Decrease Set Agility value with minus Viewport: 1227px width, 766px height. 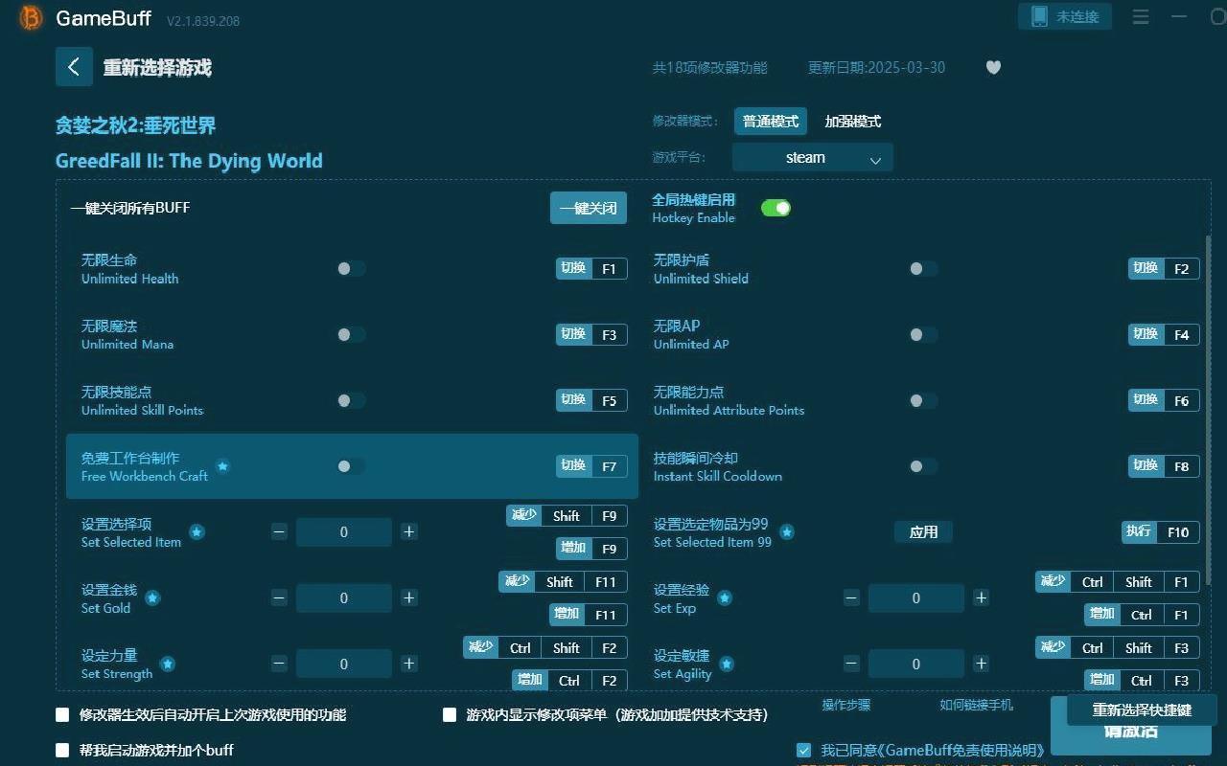[x=851, y=664]
